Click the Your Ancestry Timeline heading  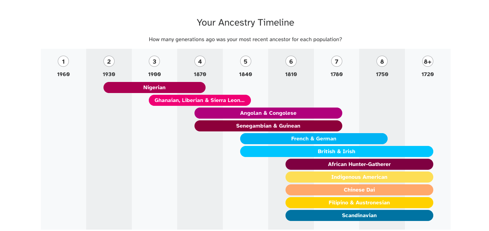click(245, 23)
